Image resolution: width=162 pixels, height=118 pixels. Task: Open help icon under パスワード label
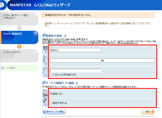pos(46,75)
